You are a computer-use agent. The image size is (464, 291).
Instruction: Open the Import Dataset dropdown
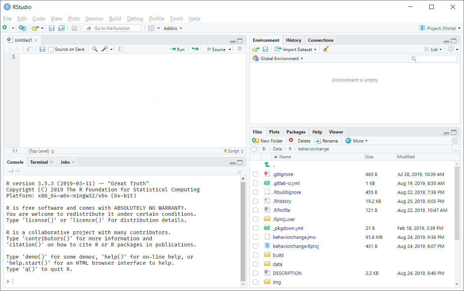tap(296, 49)
